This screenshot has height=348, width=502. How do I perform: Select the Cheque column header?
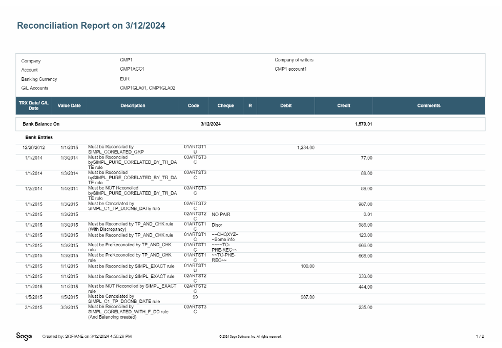pyautogui.click(x=225, y=105)
